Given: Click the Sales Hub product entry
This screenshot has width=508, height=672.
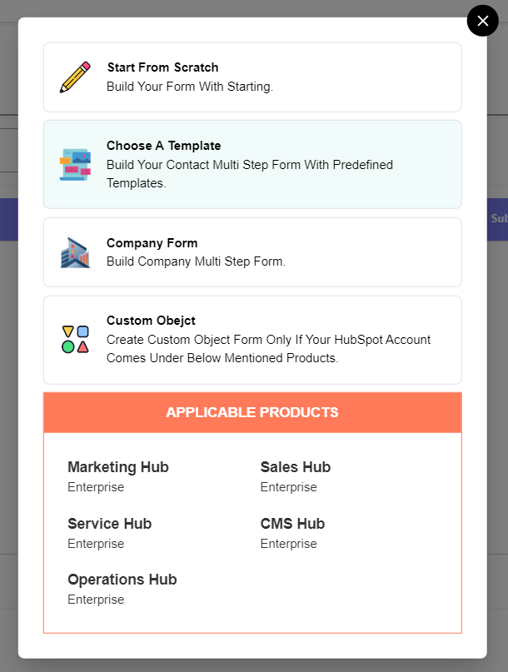Looking at the screenshot, I should coord(296,467).
